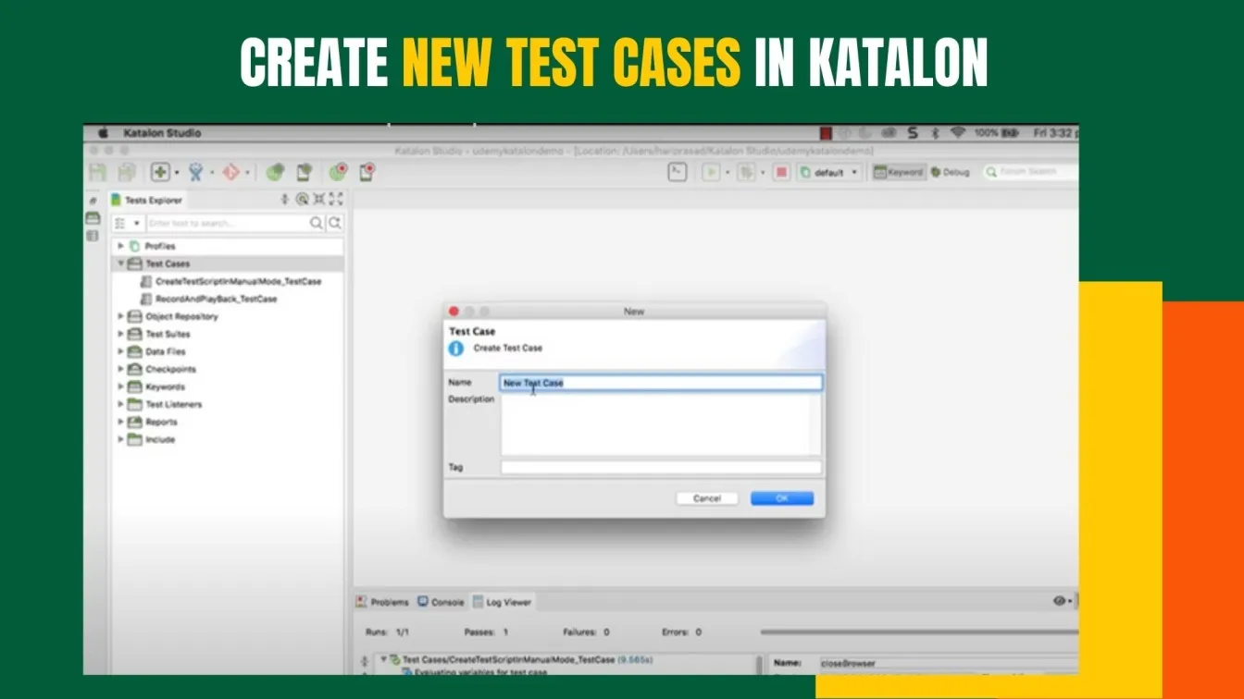Click the Forum Search field
The width and height of the screenshot is (1244, 699).
1031,172
